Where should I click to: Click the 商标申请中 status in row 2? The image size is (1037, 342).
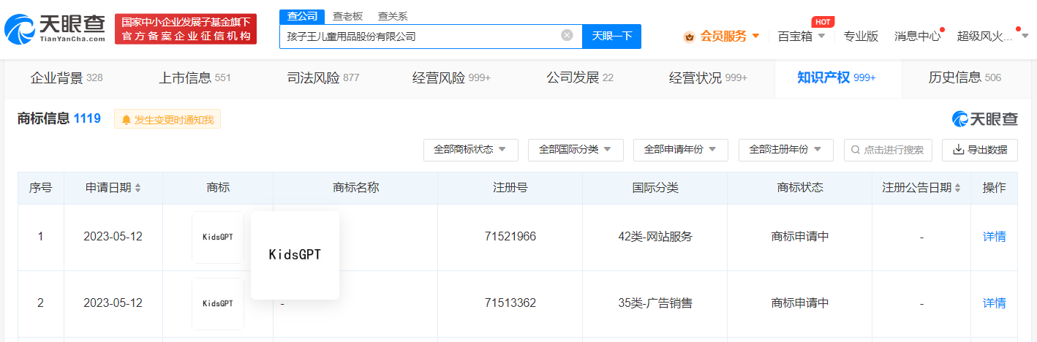click(x=800, y=303)
